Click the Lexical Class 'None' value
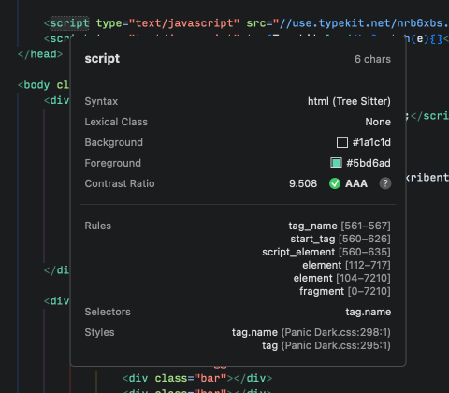 point(378,122)
